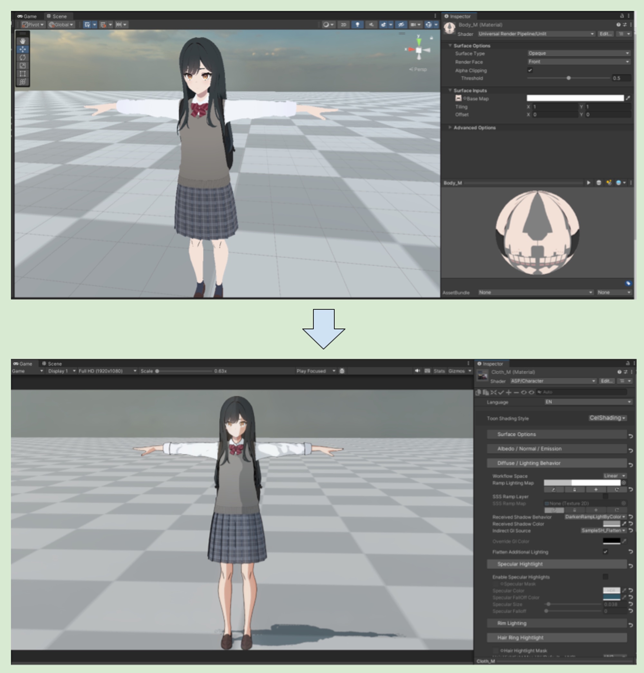Select the Scale tool in scene toolbar
This screenshot has height=673, width=644.
tap(23, 65)
